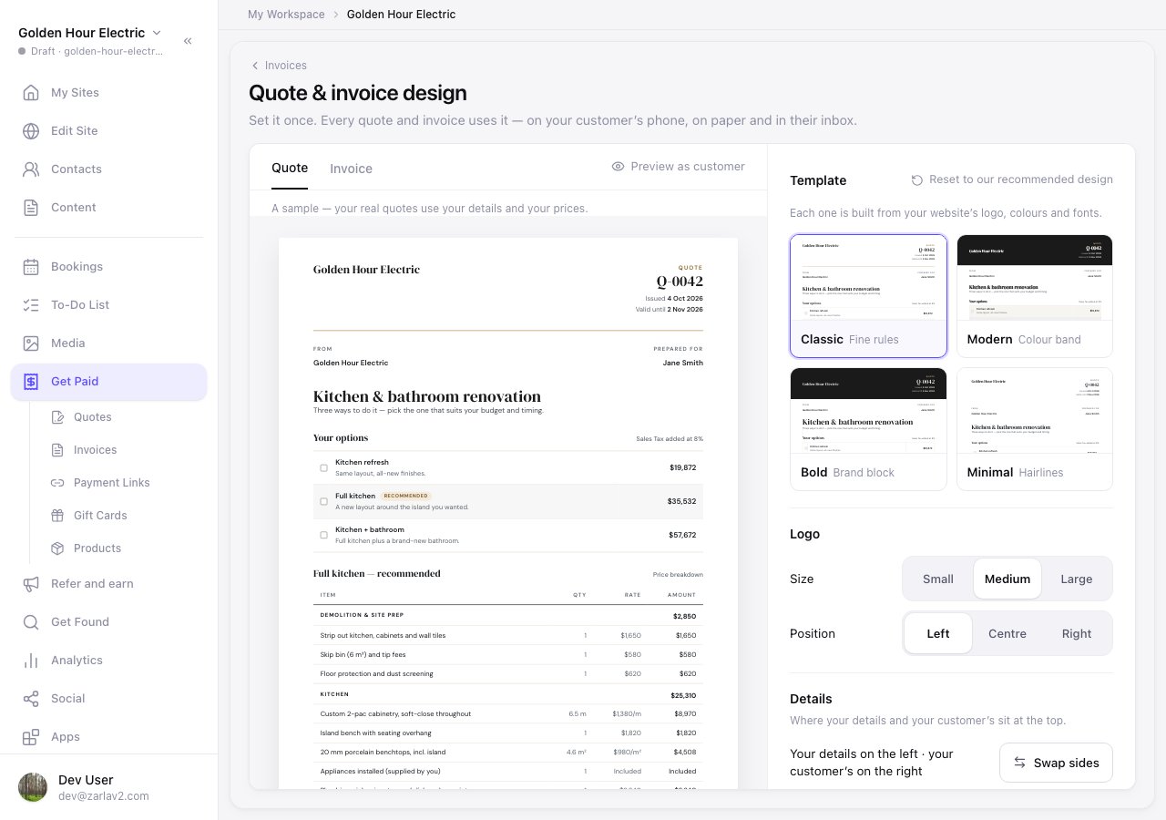Screen dimensions: 1166x820
Task: Collapse the sidebar with the double-chevron icon
Action: (x=188, y=41)
